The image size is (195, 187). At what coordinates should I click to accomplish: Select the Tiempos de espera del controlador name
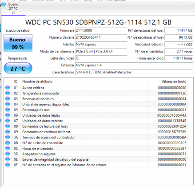48,137
